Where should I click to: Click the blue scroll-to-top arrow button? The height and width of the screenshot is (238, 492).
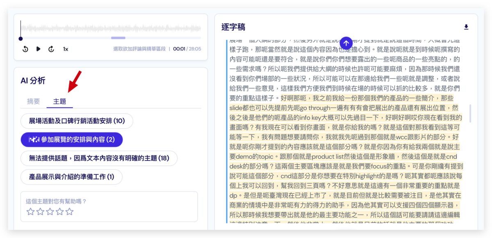[x=346, y=43]
